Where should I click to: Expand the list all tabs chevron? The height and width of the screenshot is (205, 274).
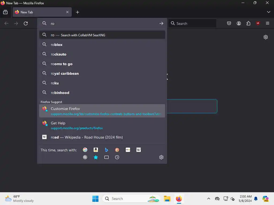pyautogui.click(x=269, y=12)
